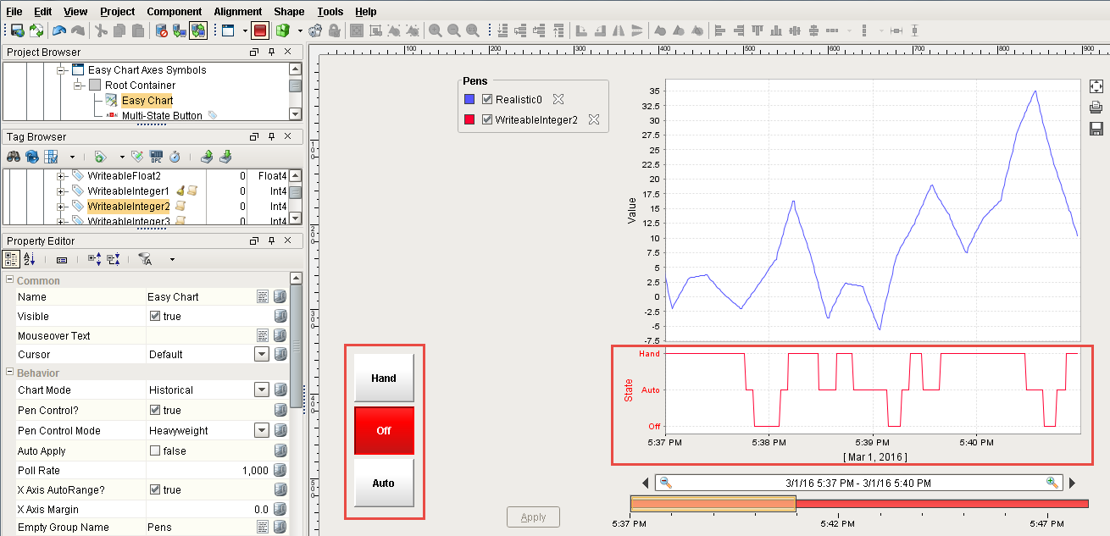Viewport: 1110px width, 536px height.
Task: Open the Tools menu
Action: click(x=330, y=12)
